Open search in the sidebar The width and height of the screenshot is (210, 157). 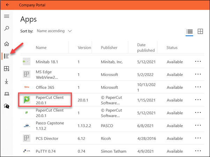(x=7, y=28)
